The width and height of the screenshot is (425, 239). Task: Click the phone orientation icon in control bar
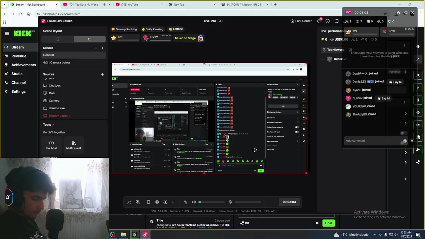[x=148, y=202]
